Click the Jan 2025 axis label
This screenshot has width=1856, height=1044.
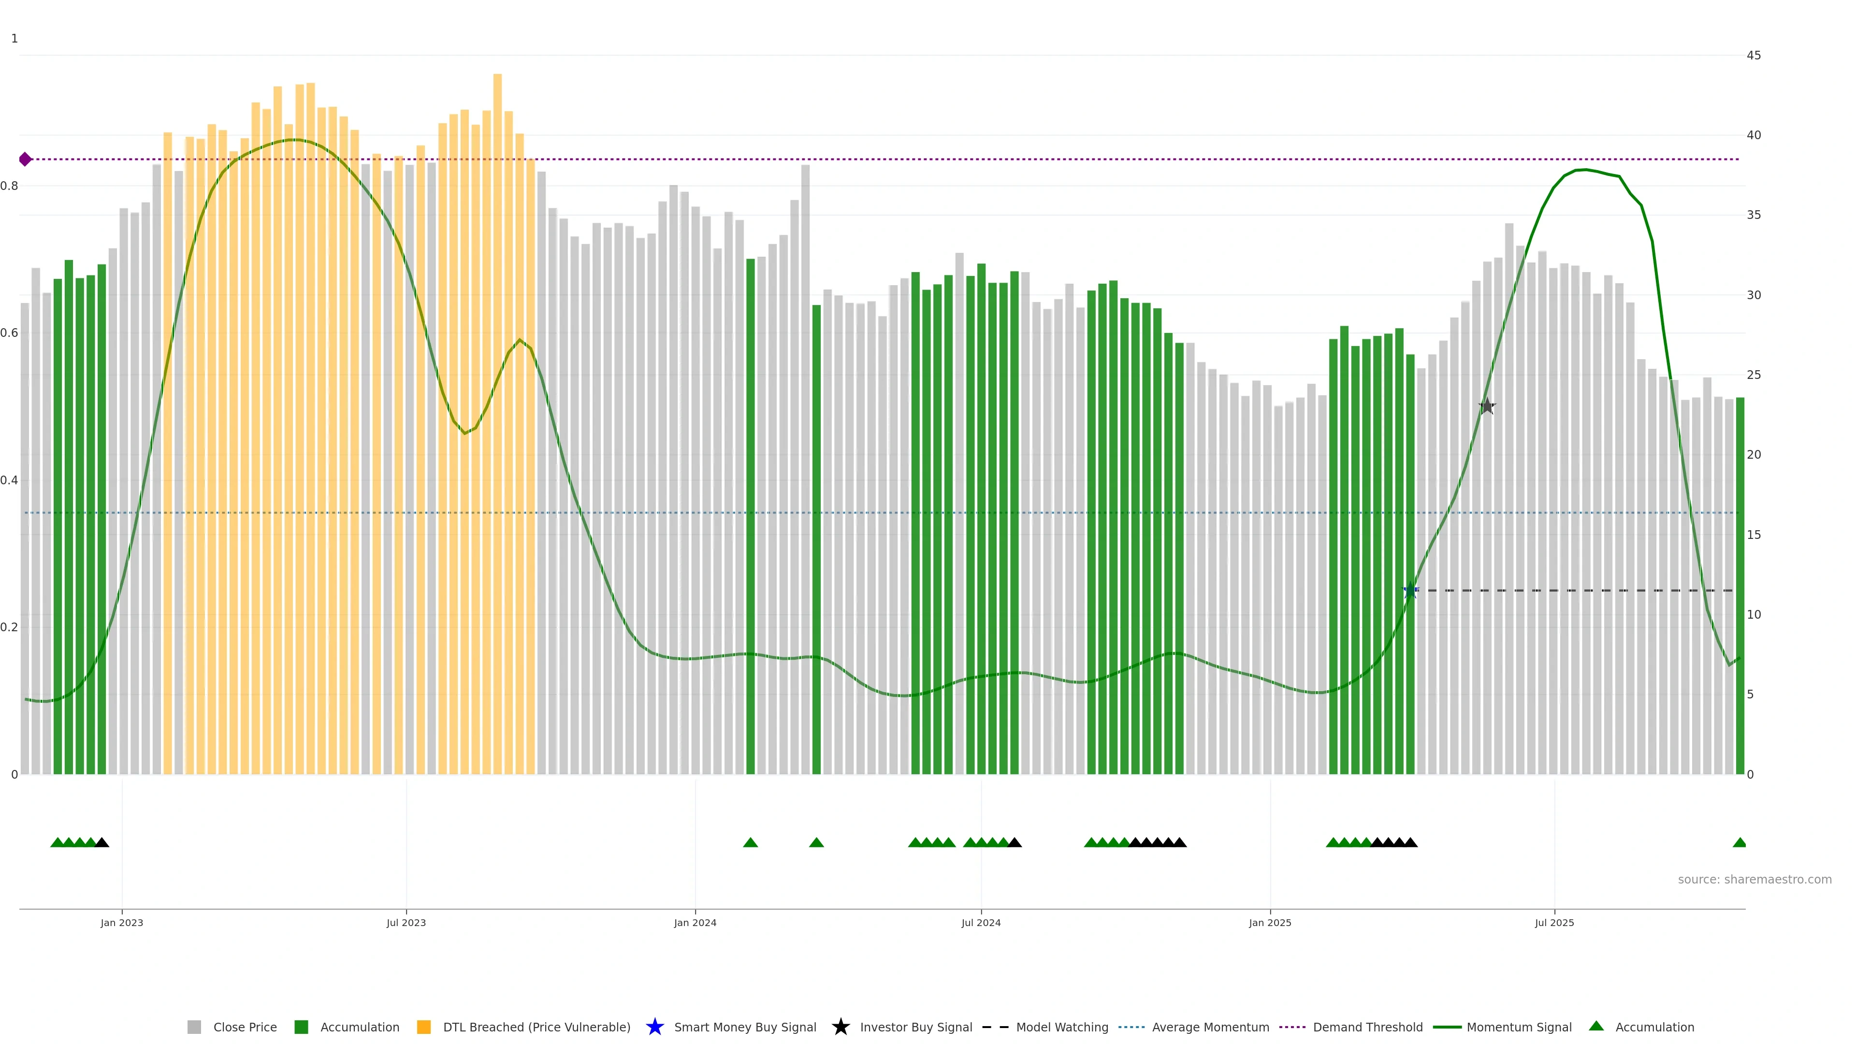(1270, 923)
